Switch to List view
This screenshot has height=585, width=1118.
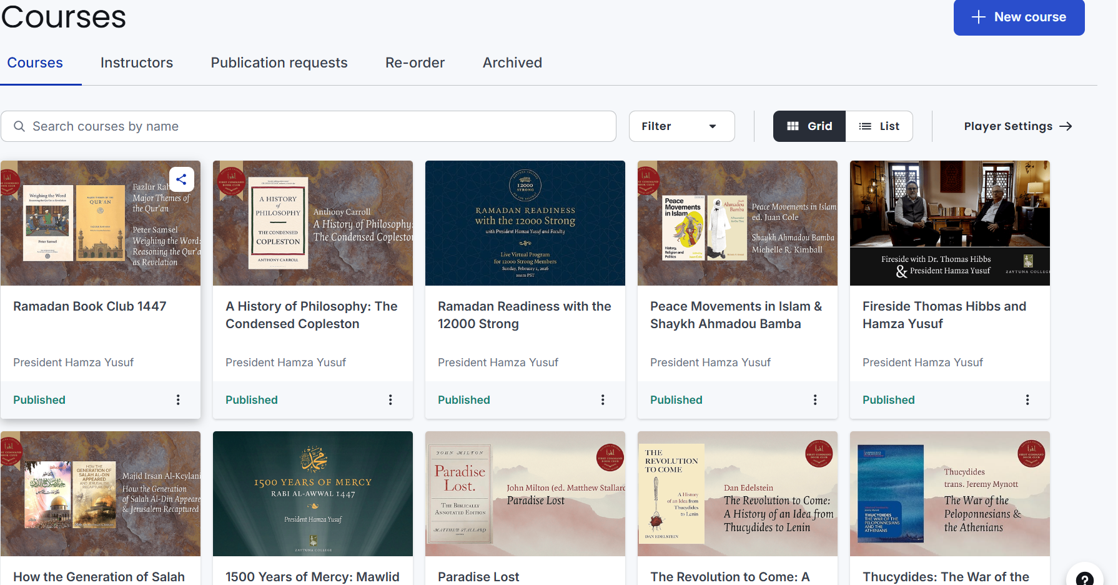[879, 126]
